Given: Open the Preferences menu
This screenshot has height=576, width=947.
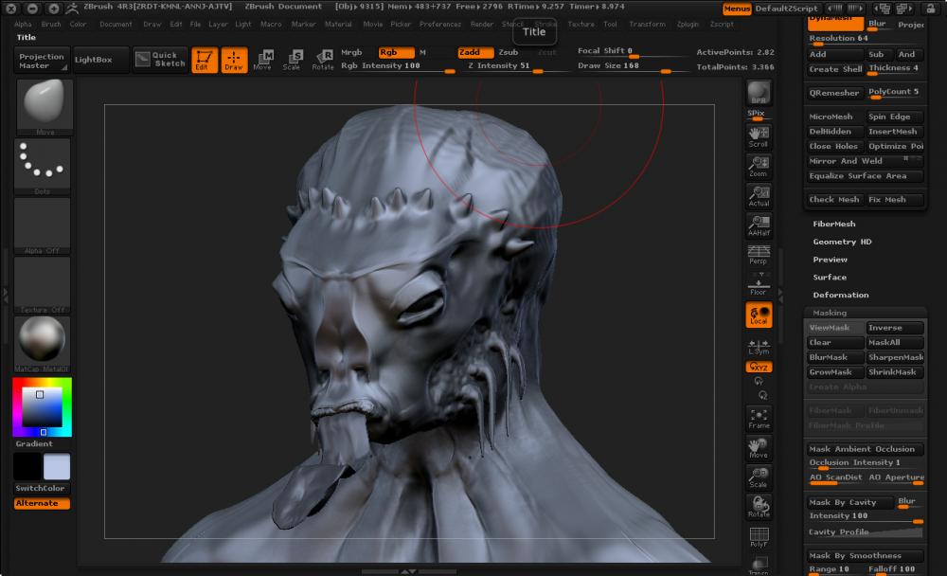Looking at the screenshot, I should click(439, 24).
